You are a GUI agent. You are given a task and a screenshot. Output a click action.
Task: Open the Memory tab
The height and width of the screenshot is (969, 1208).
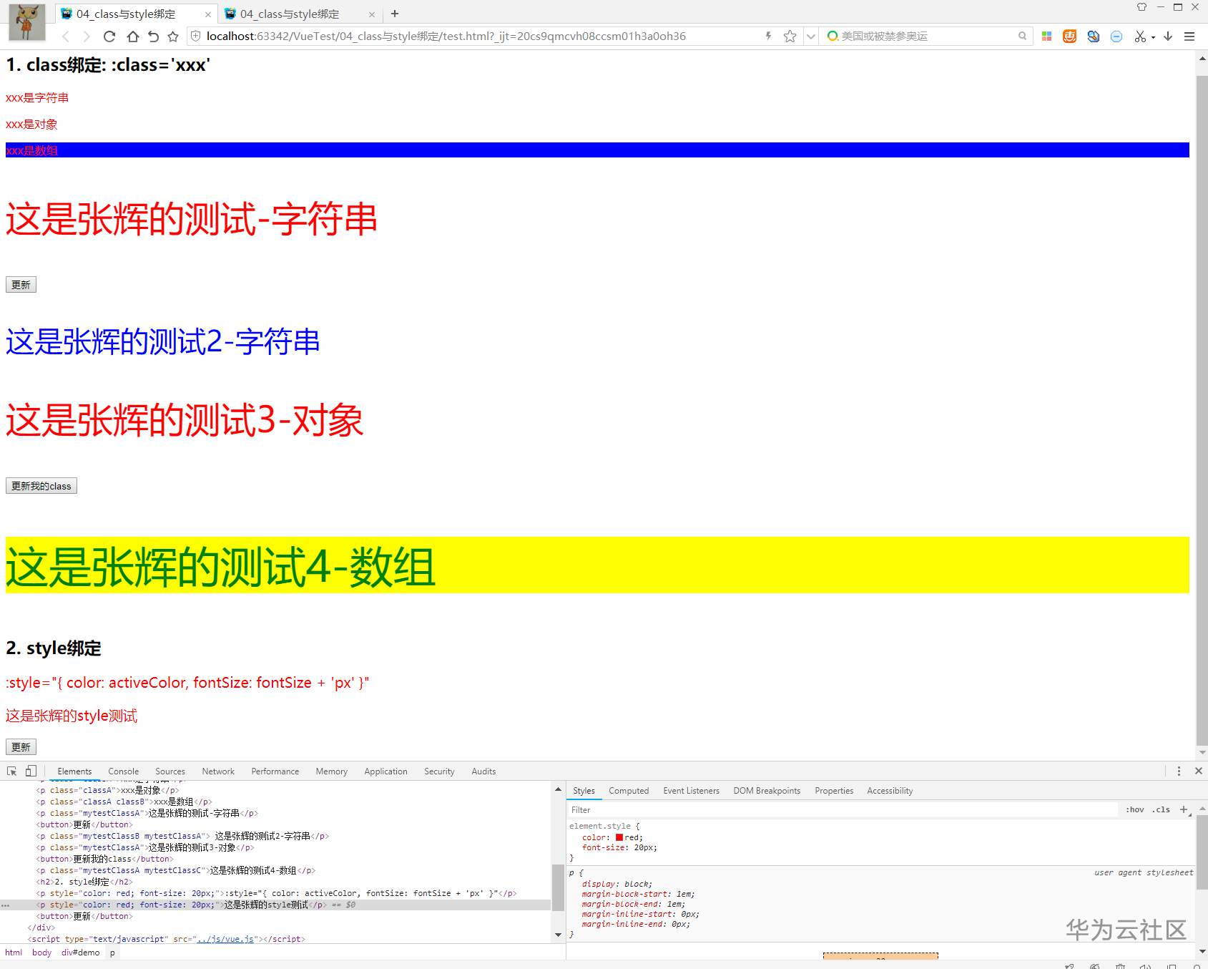332,771
